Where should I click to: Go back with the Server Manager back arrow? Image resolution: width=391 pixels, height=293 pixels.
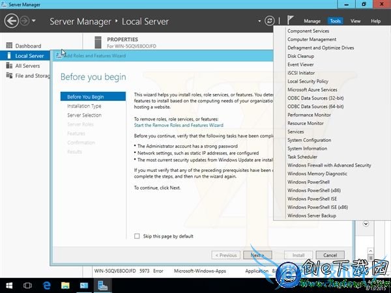(12, 21)
